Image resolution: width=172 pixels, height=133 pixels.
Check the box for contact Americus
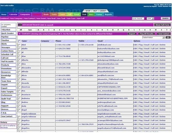point(19,87)
